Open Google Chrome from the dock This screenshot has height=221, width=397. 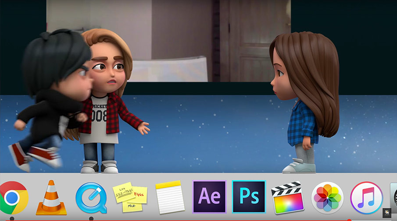[x=12, y=197]
